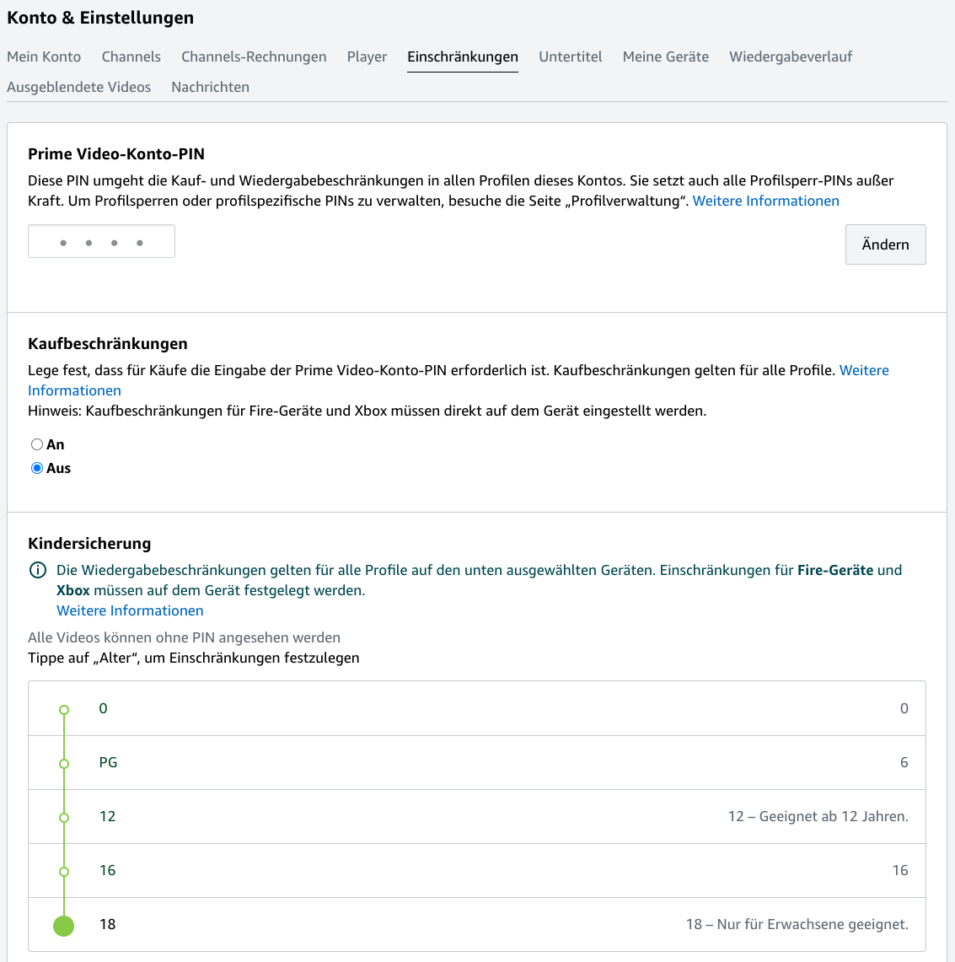This screenshot has height=962, width=955.
Task: Open 'Weitere Informationen' link under Kindersicherung
Action: pyautogui.click(x=130, y=610)
